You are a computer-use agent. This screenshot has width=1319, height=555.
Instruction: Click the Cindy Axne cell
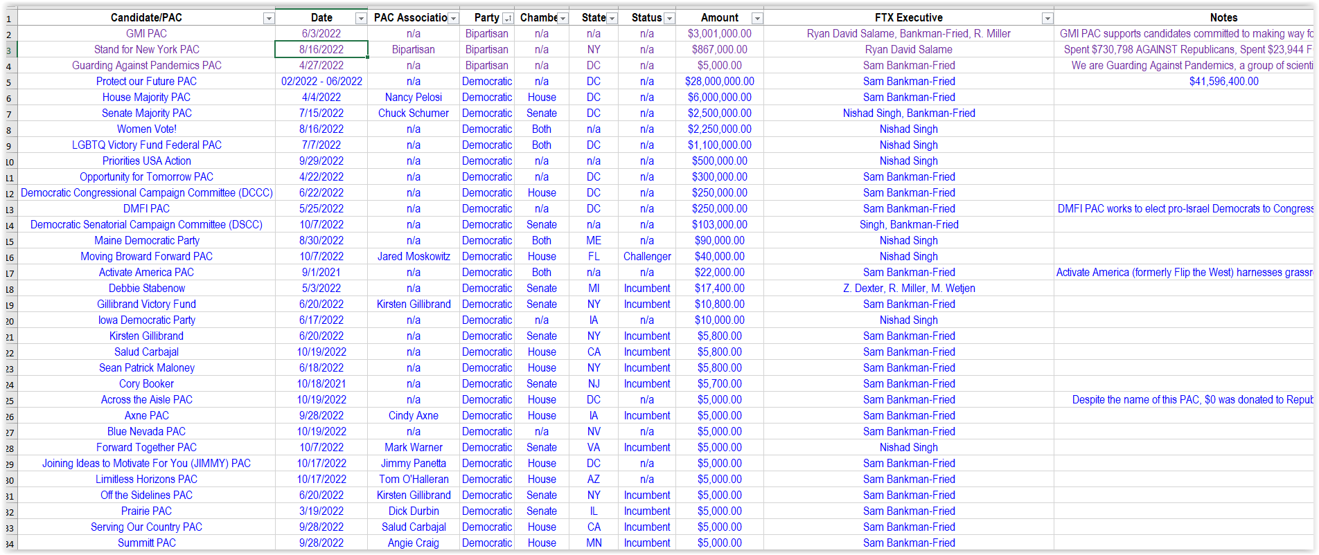[x=414, y=416]
